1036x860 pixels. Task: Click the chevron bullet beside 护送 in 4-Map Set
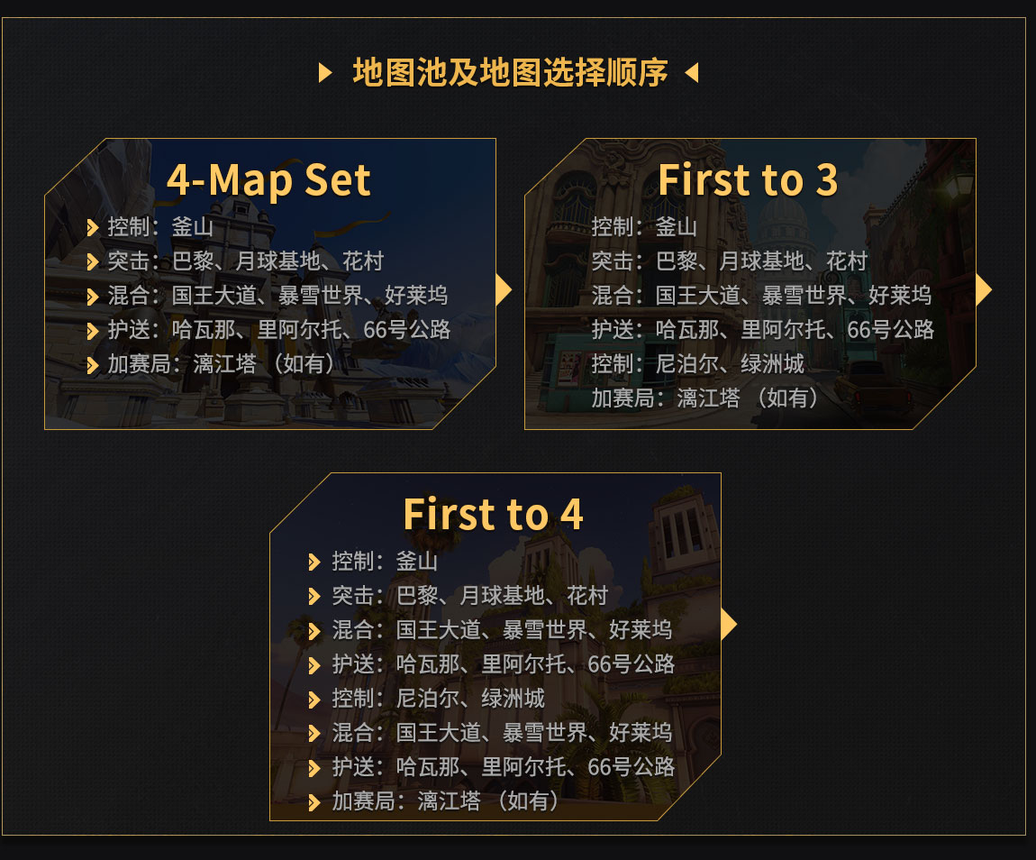93,331
